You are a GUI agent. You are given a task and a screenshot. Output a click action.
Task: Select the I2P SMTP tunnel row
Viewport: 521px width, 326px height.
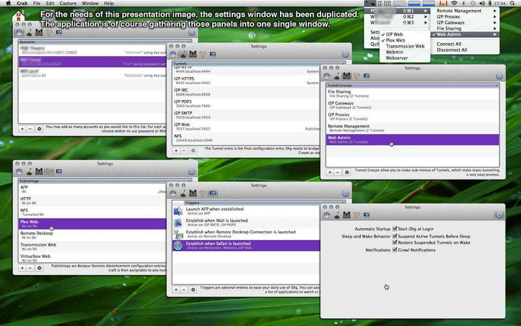[246, 115]
